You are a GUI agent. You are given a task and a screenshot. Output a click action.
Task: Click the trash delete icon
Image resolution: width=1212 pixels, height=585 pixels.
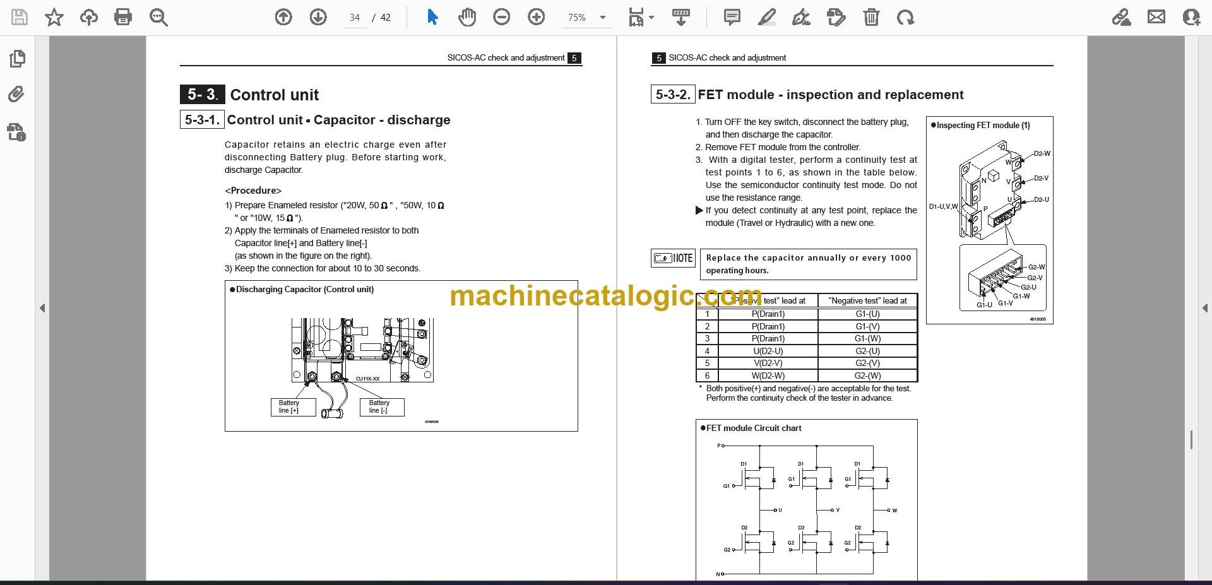871,18
